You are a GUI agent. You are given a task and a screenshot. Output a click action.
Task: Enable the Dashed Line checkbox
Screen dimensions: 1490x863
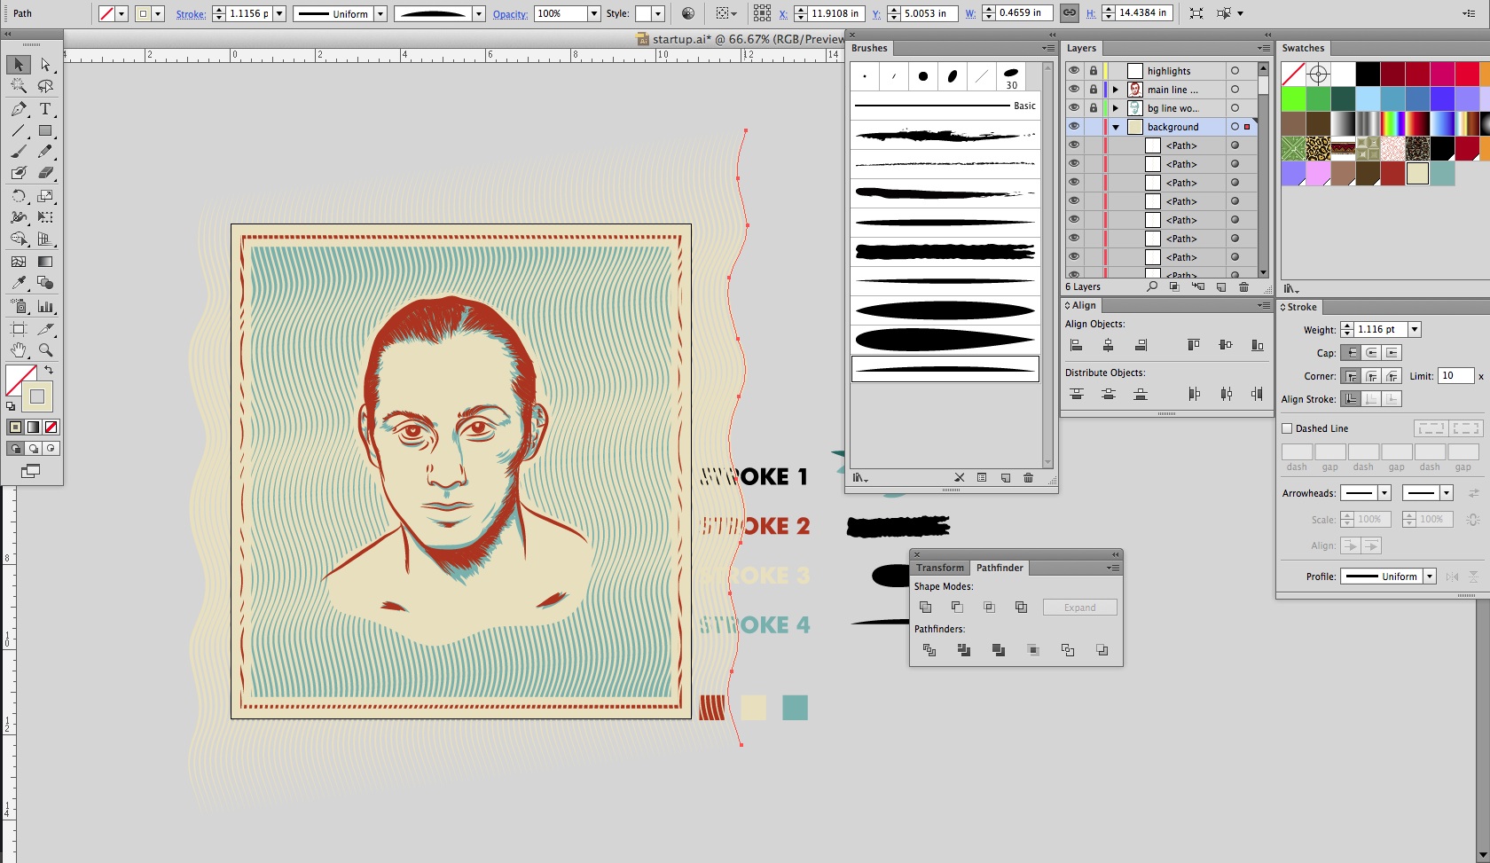(x=1287, y=428)
